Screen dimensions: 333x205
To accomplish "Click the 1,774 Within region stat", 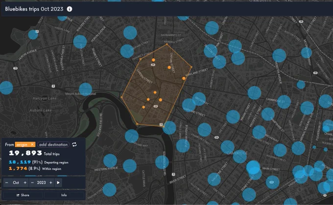I will coord(35,169).
